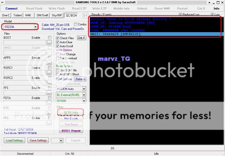Click the Load Settings button

pos(15,140)
